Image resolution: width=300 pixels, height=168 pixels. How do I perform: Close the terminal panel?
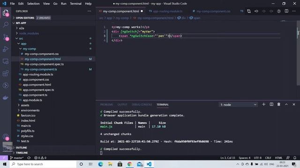294,105
